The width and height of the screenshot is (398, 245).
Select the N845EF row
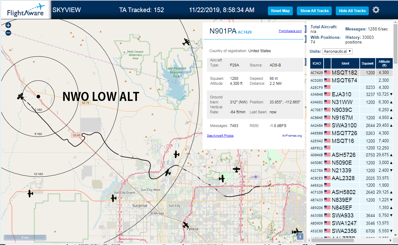click(351, 208)
